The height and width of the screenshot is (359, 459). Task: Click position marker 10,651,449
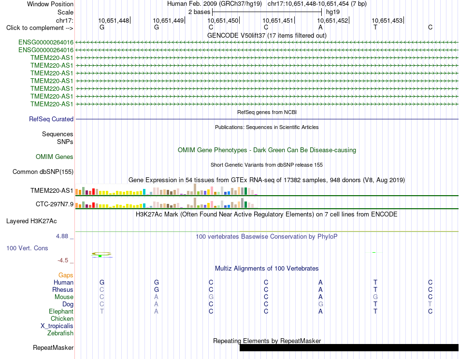[168, 20]
